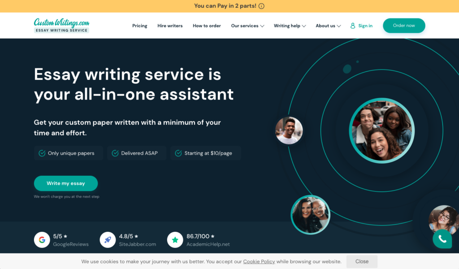This screenshot has width=459, height=269.
Task: Click the SiteJabber rocket icon
Action: 108,240
